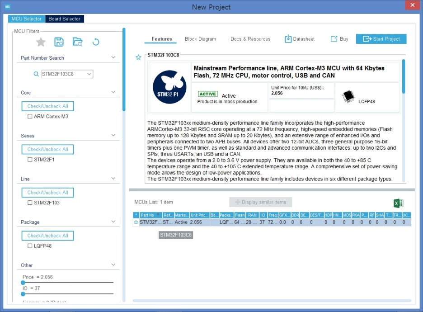Click the LQFP48 chip package image
This screenshot has height=312, width=423.
(x=348, y=97)
